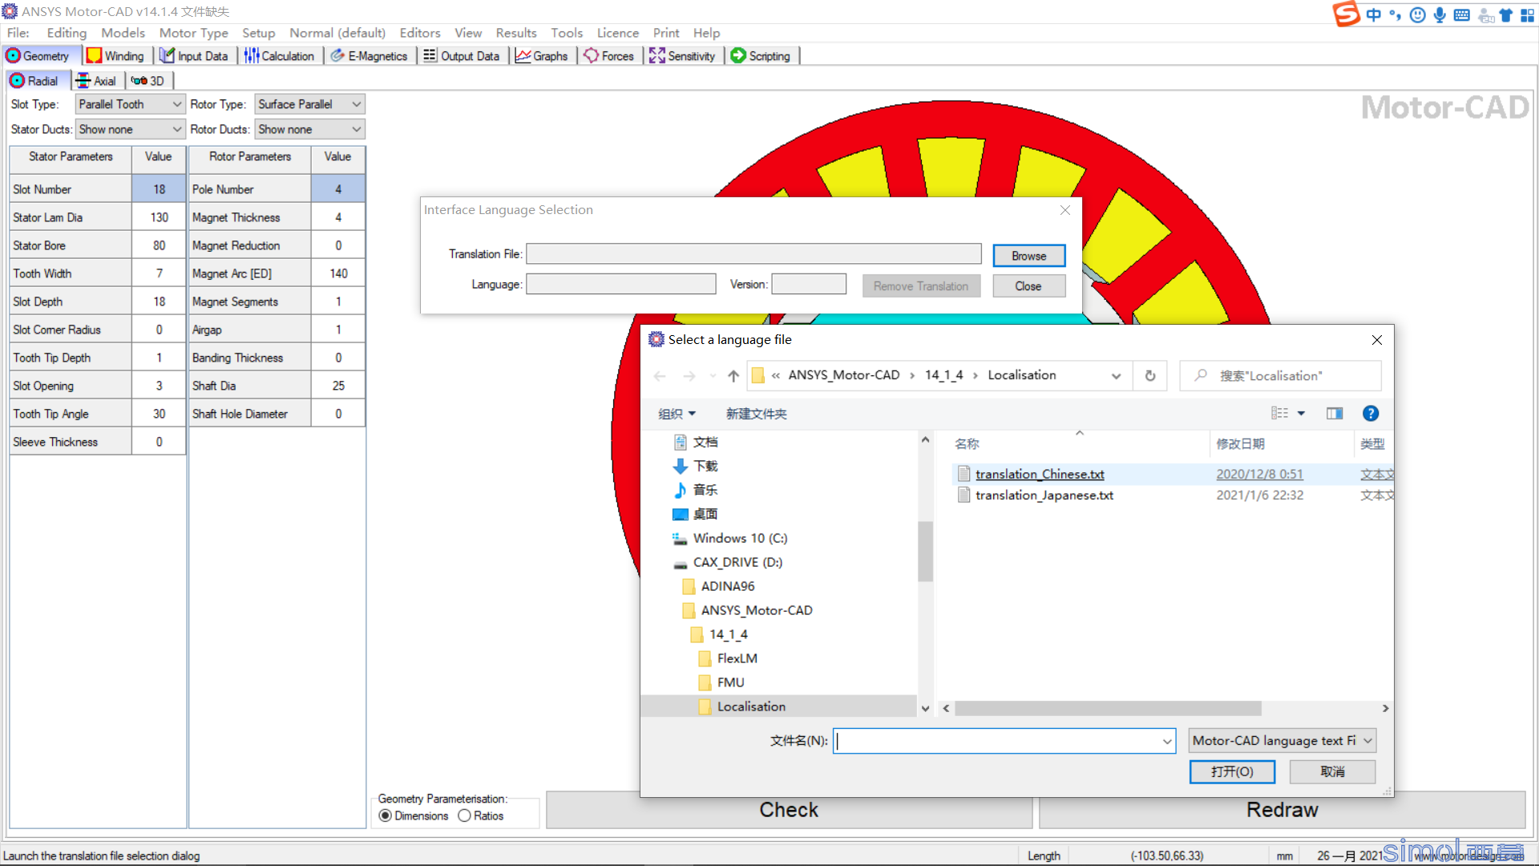Click the up one level arrow

733,376
